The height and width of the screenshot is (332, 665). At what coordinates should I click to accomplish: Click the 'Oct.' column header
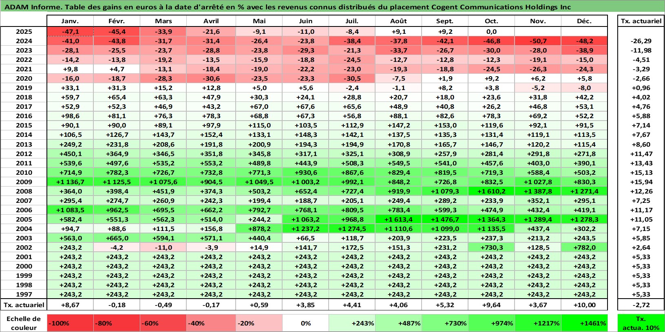(492, 21)
